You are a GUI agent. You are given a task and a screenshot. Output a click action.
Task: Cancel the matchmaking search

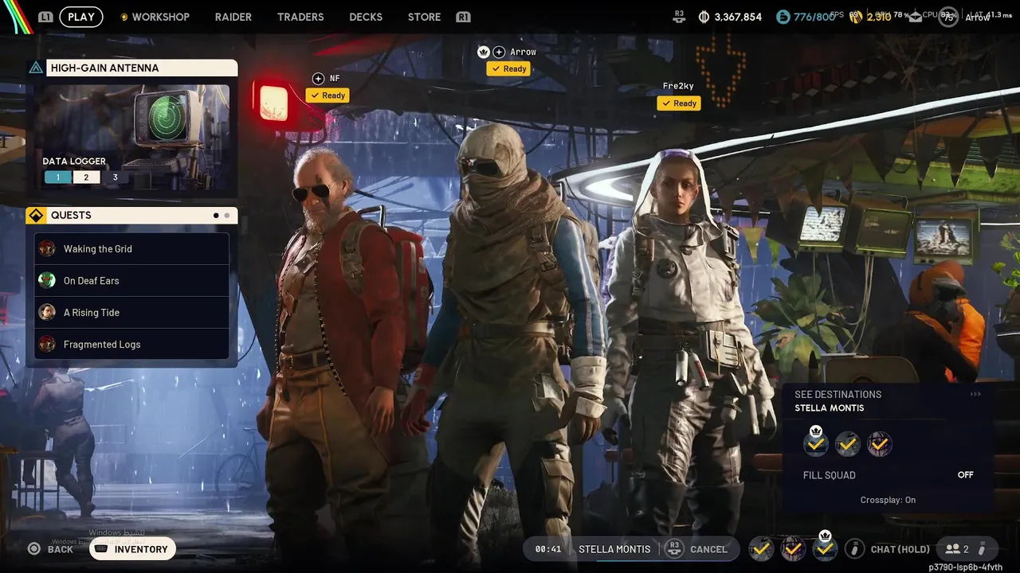(x=708, y=549)
